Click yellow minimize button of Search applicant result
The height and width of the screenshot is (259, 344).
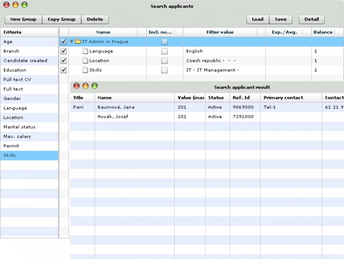click(x=86, y=86)
